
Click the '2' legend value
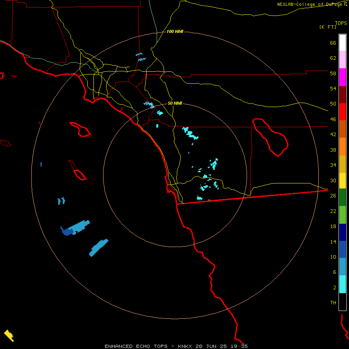tap(335, 288)
